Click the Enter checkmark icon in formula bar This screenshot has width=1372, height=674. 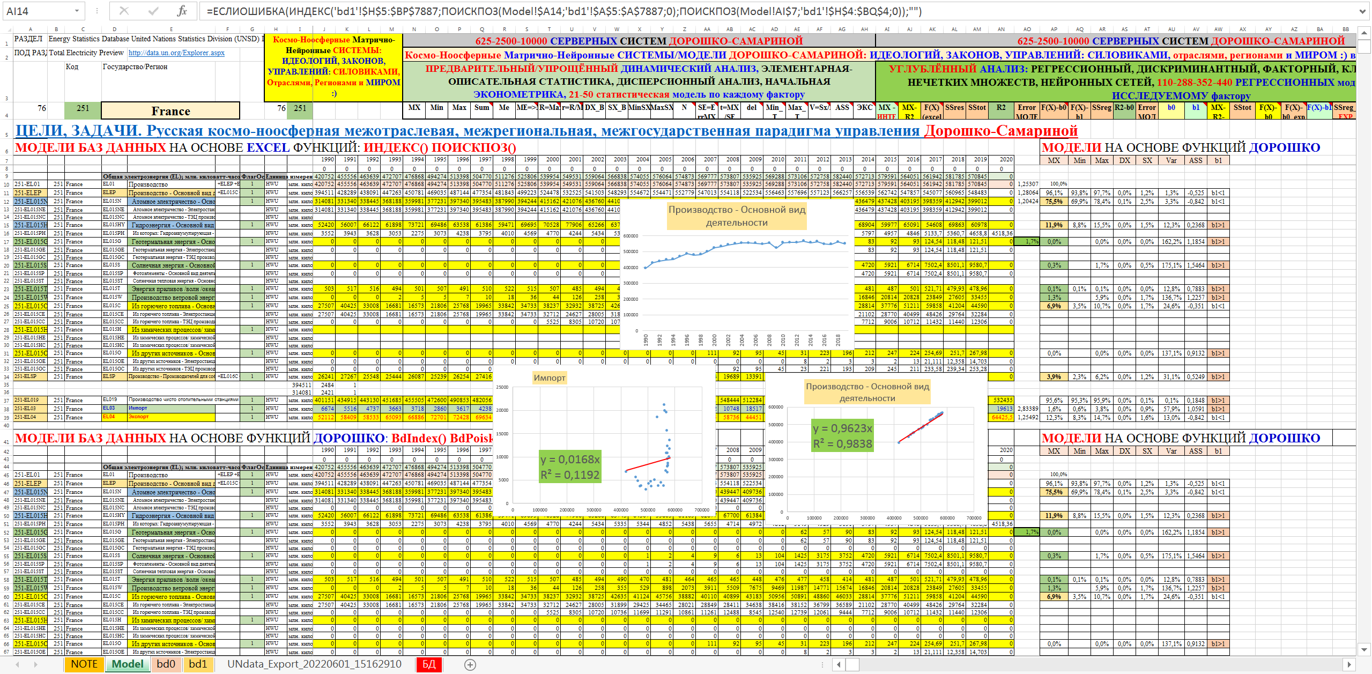[x=153, y=11]
